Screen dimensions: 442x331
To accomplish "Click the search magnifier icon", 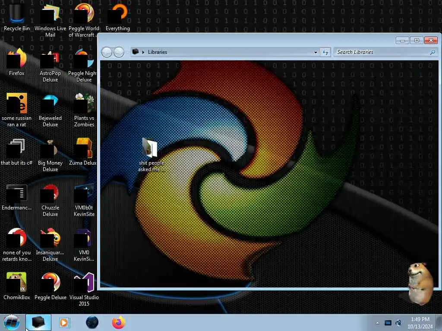I will tap(433, 52).
